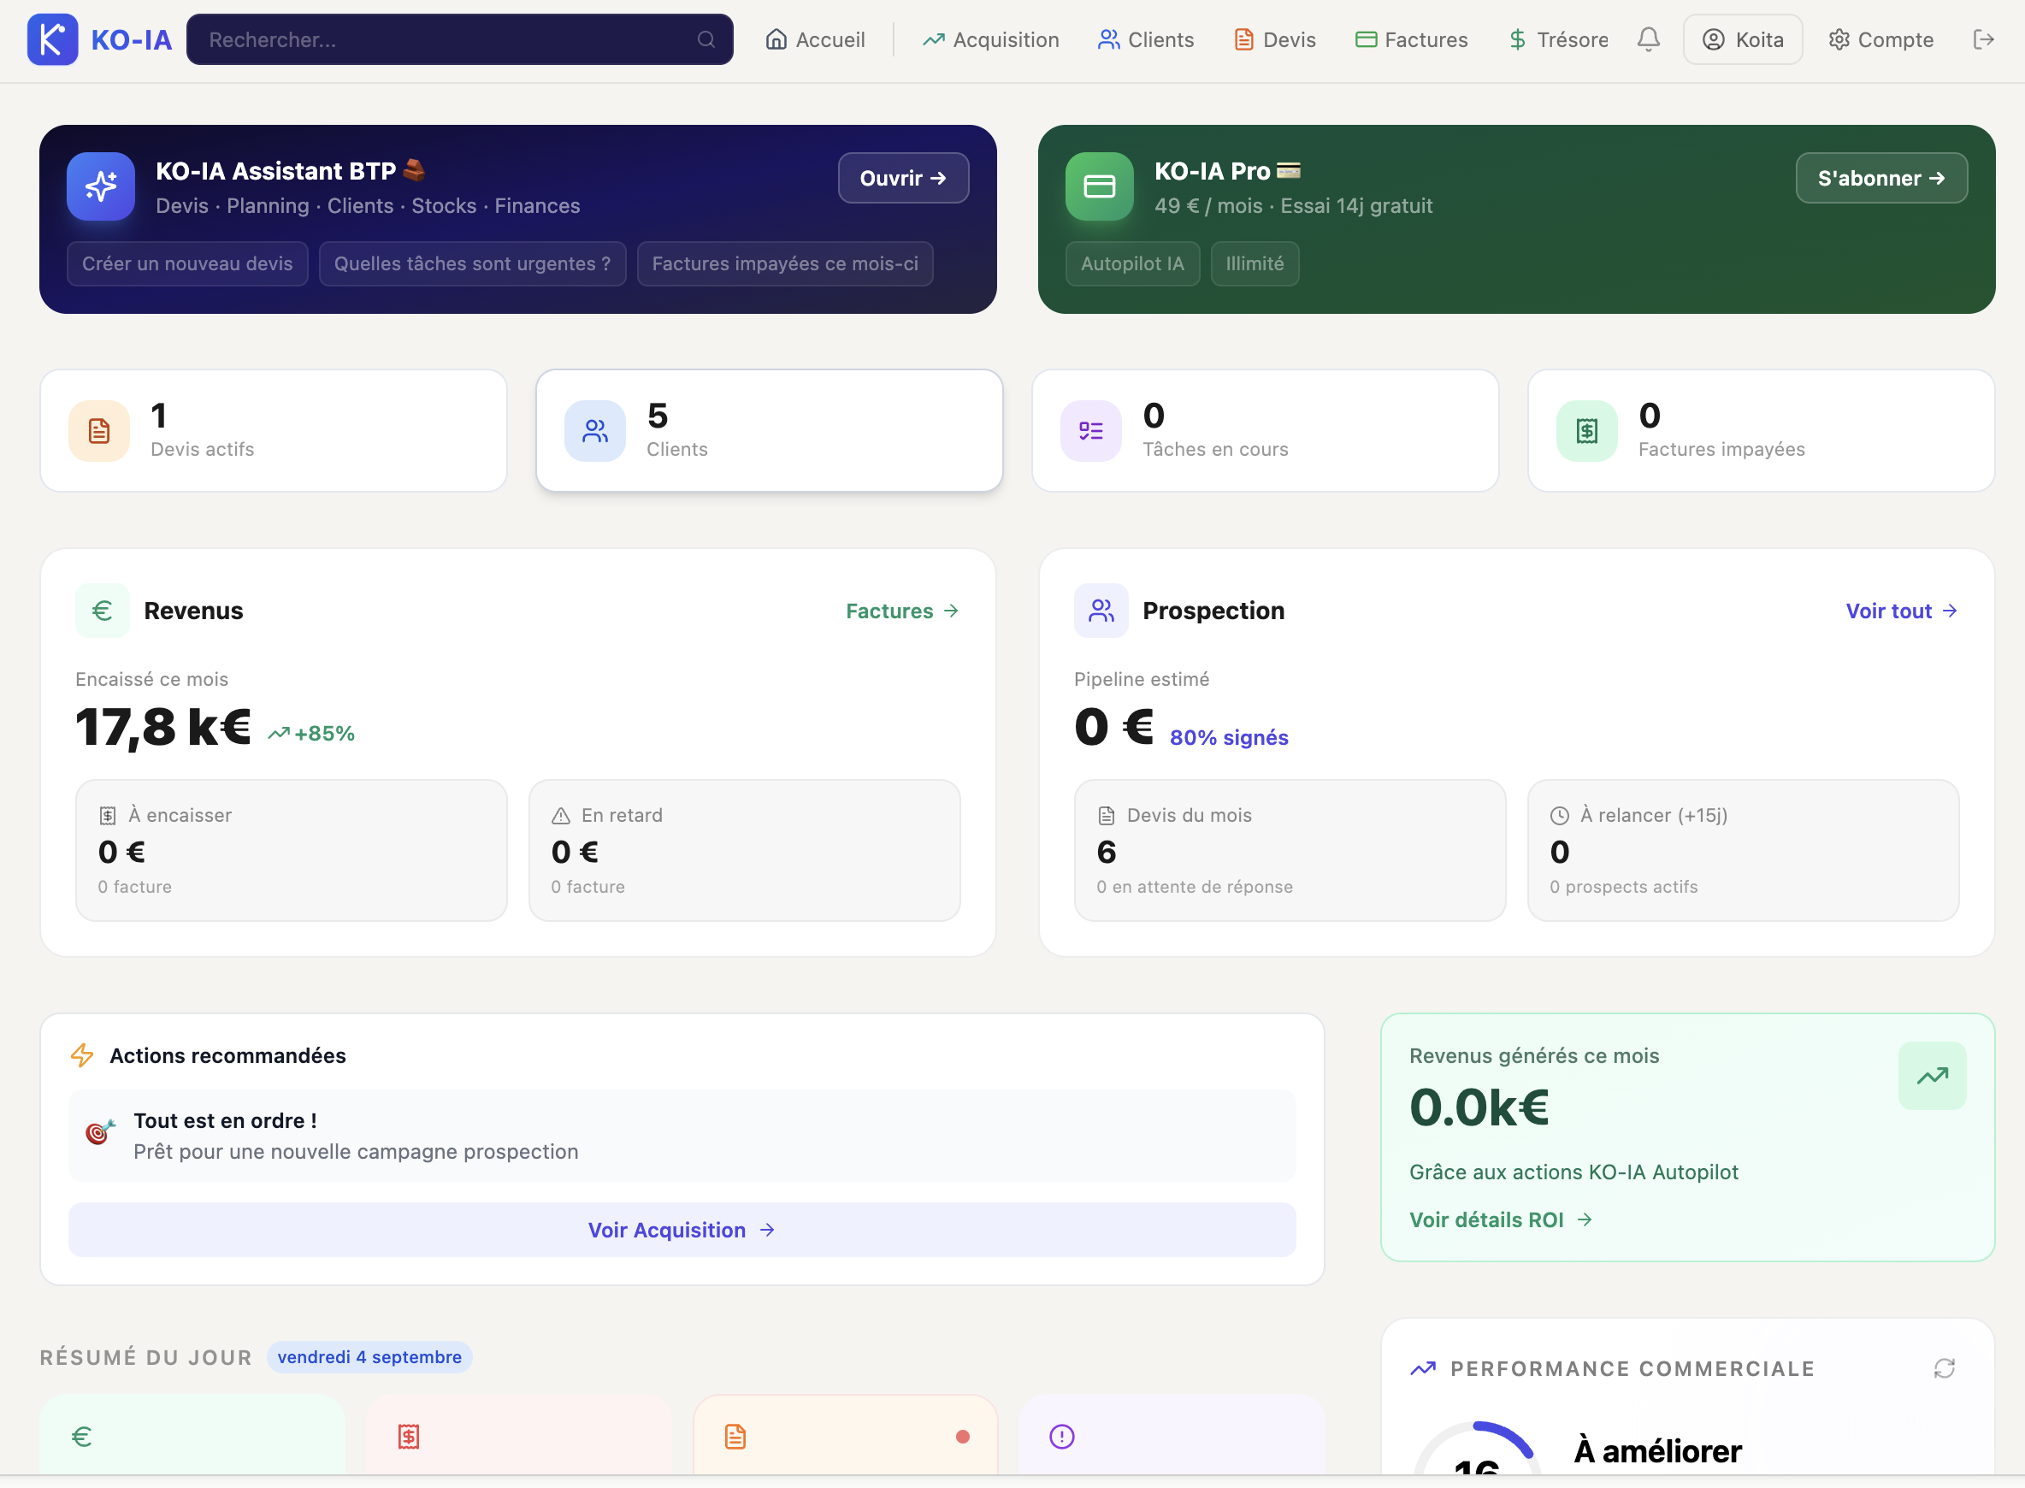Open the Clients navigation item
Viewport: 2025px width, 1488px height.
pyautogui.click(x=1146, y=39)
